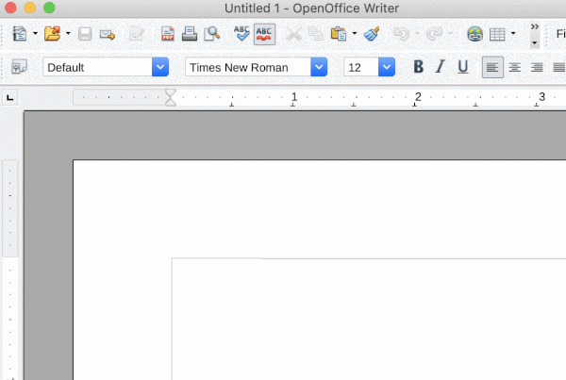Click the tab stop type selector
The height and width of the screenshot is (380, 566).
pyautogui.click(x=10, y=97)
